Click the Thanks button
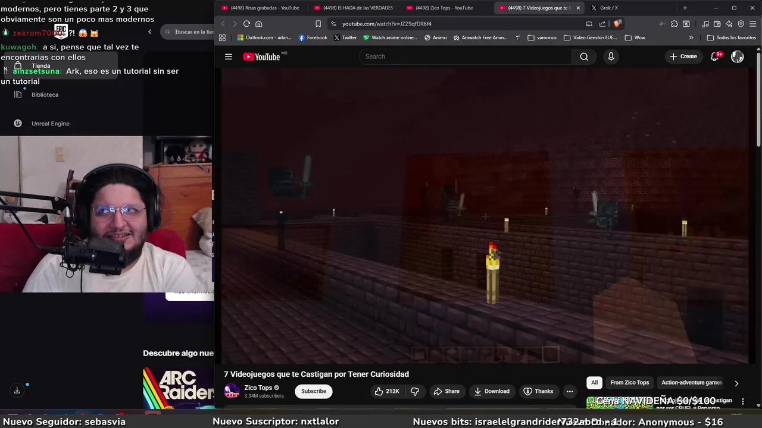This screenshot has height=428, width=762. [x=538, y=391]
